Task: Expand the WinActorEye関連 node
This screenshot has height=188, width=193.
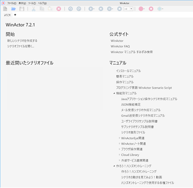Action: [x=119, y=138]
